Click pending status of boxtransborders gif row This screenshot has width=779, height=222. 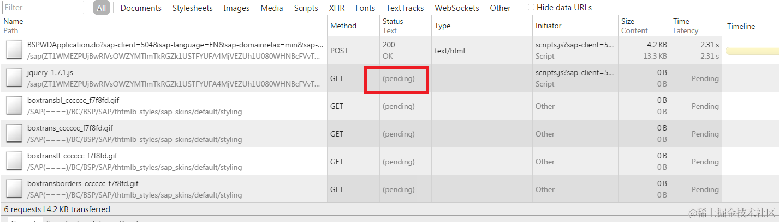click(399, 189)
